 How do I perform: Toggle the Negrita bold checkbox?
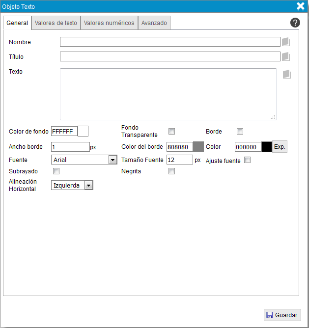click(171, 171)
